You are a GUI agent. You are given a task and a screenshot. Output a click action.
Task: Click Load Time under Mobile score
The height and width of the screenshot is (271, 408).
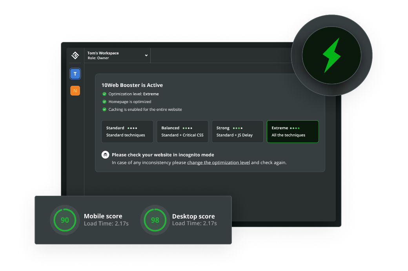106,224
